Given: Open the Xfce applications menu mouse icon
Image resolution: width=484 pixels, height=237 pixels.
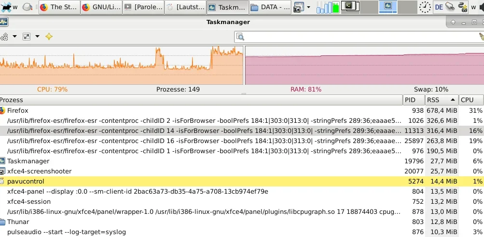Looking at the screenshot, I should tap(6, 7).
